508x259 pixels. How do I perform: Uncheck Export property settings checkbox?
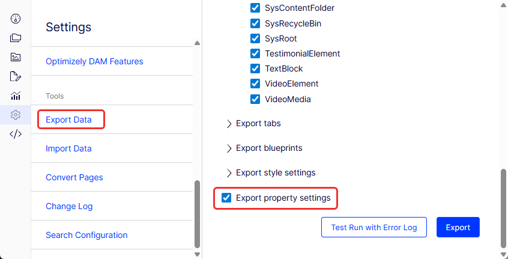pos(226,198)
